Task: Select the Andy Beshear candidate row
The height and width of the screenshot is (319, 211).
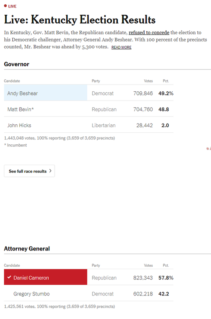Action: tap(89, 93)
